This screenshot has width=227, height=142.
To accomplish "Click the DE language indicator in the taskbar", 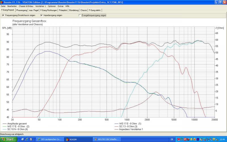I will click(x=172, y=139).
